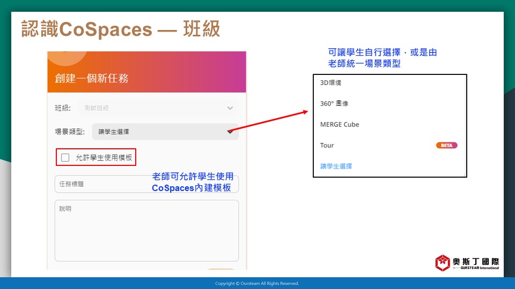This screenshot has width=515, height=289.
Task: Open the 班級 class dropdown
Action: click(158, 108)
